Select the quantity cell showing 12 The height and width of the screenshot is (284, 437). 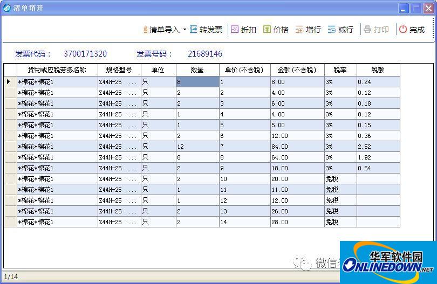point(197,147)
